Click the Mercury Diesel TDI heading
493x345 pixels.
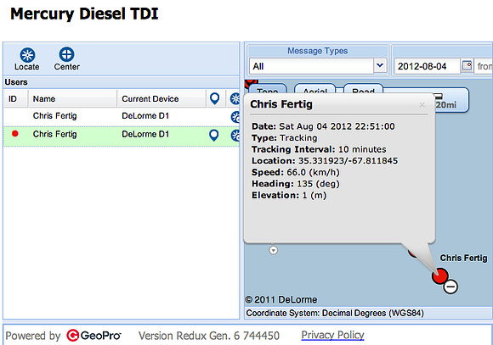pos(84,14)
